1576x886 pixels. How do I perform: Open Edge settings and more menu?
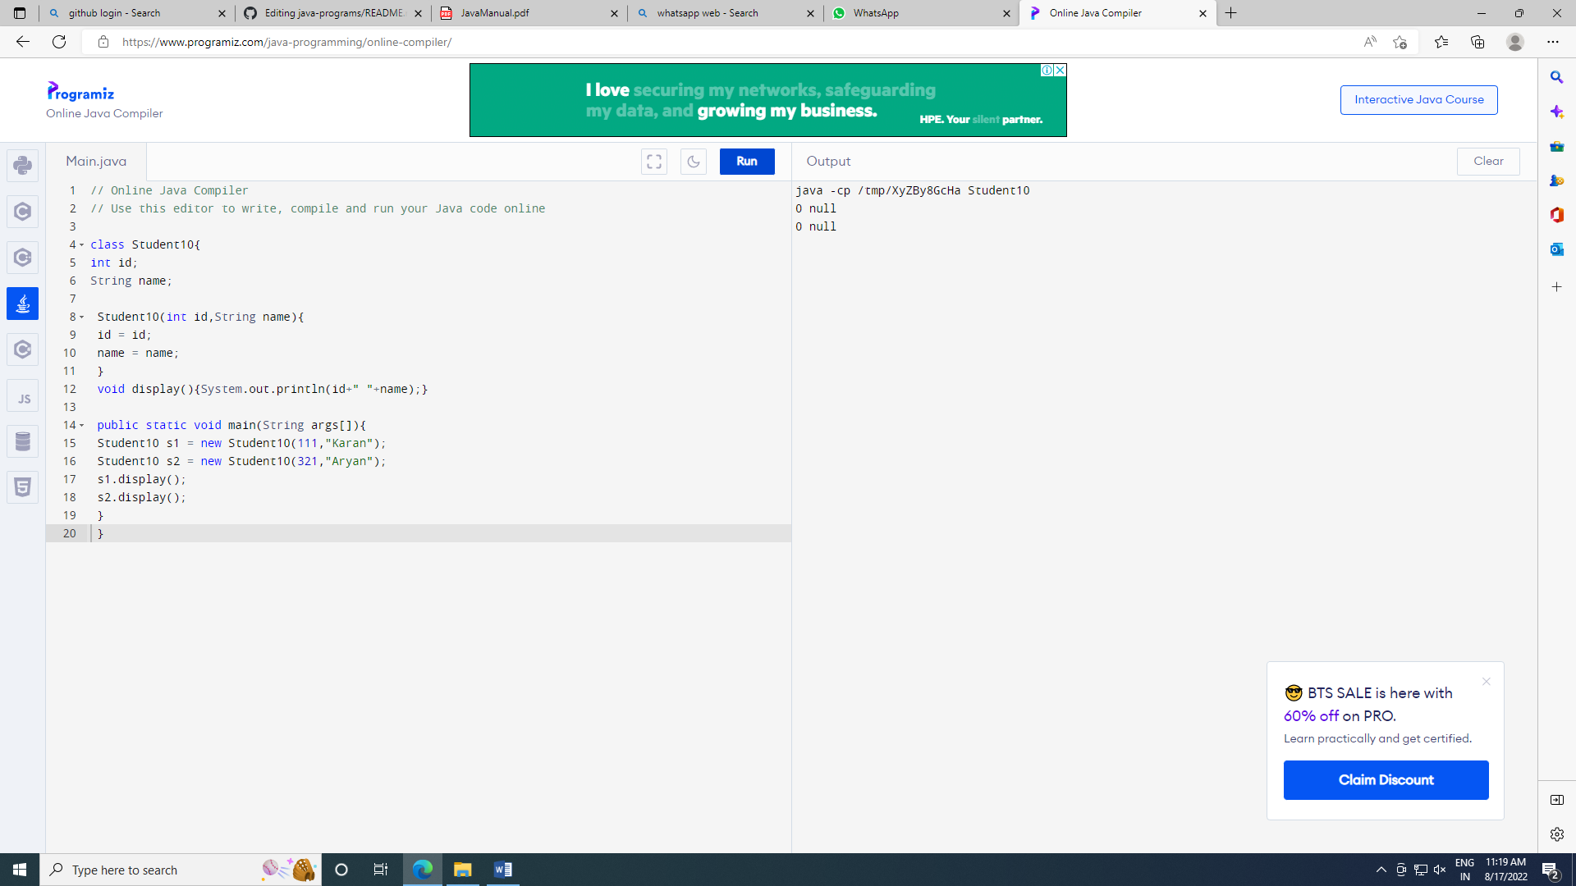point(1553,42)
